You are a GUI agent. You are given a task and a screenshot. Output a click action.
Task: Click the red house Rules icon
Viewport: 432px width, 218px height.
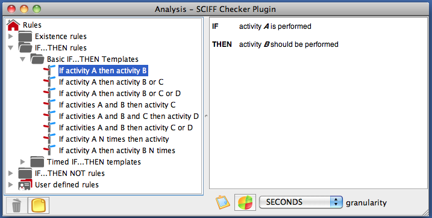click(13, 25)
